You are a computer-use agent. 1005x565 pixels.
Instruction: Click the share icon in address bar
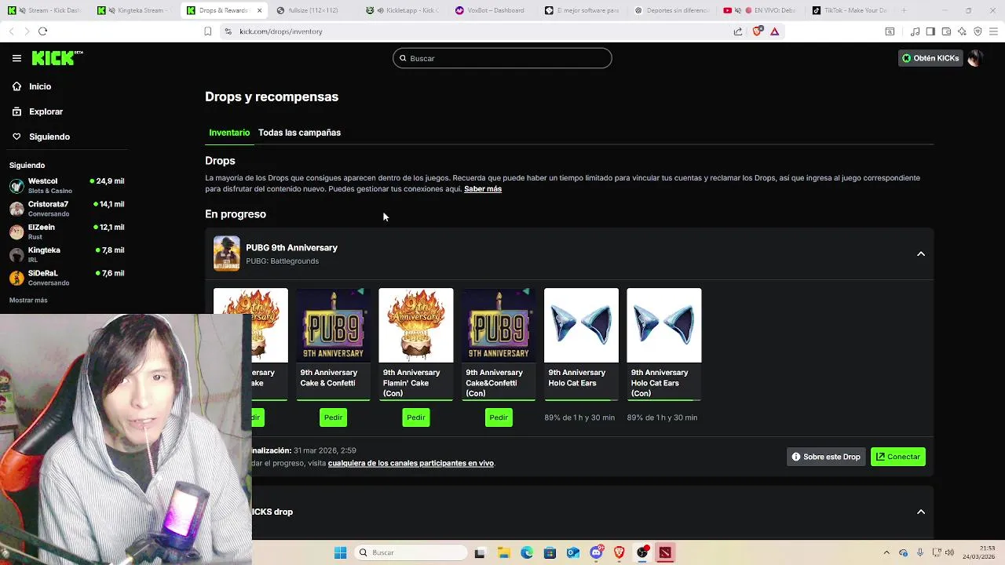pyautogui.click(x=738, y=31)
